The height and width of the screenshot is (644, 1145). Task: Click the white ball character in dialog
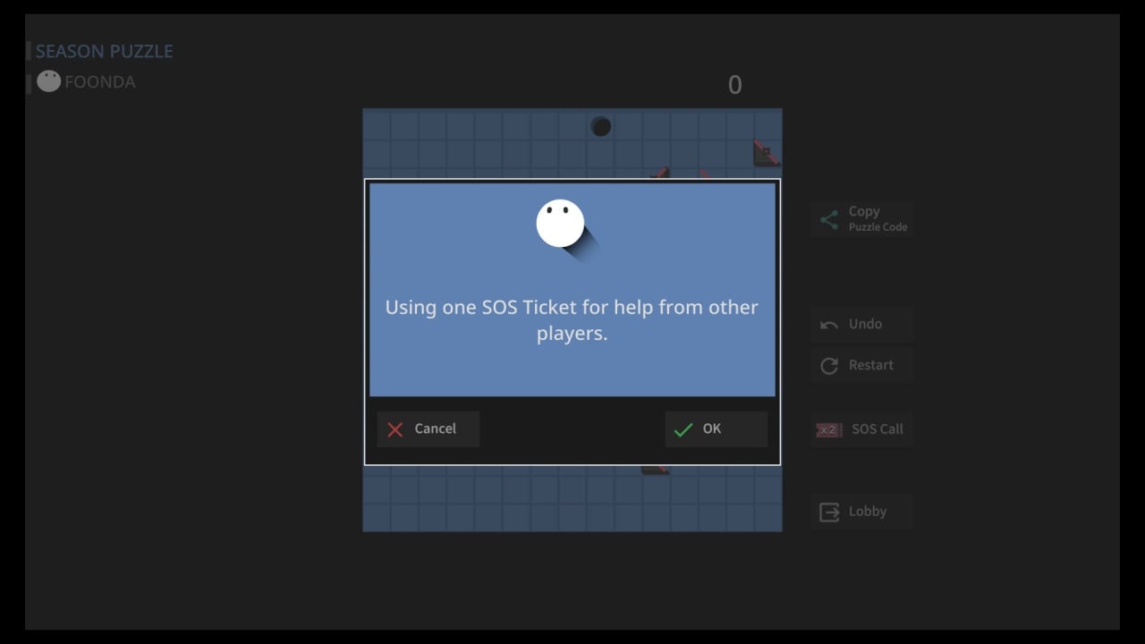point(560,224)
